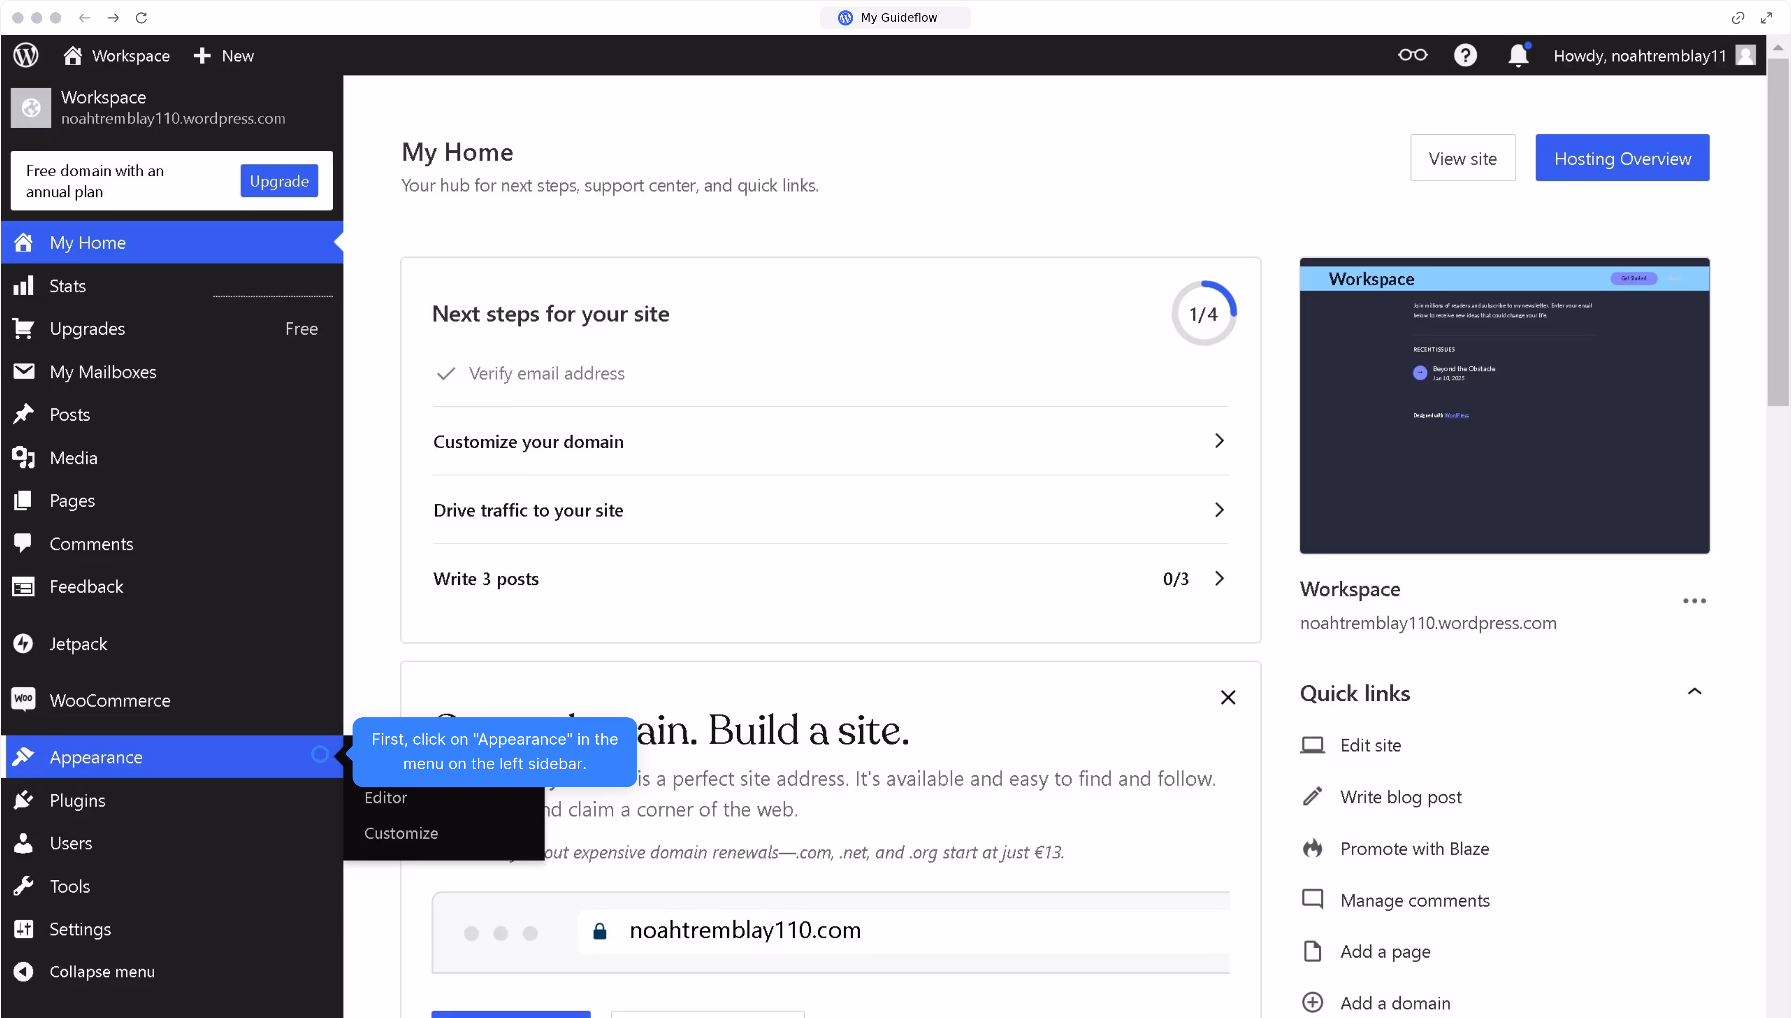1791x1018 pixels.
Task: Click the browser reload icon
Action: click(141, 17)
